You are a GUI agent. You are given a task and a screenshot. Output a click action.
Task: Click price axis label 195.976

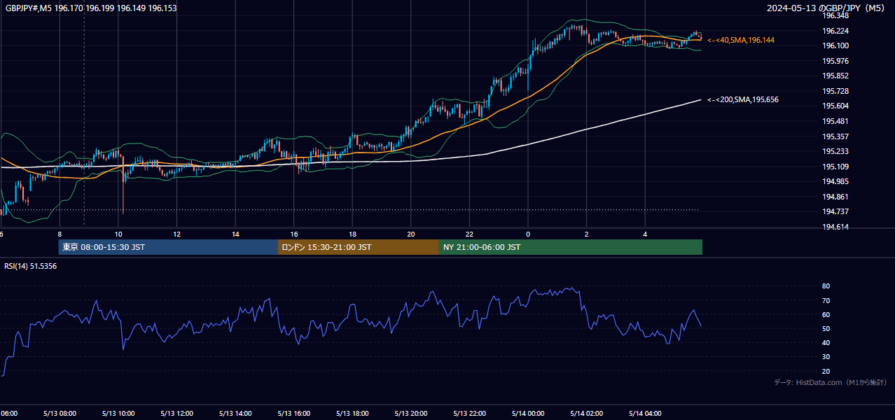pos(835,61)
